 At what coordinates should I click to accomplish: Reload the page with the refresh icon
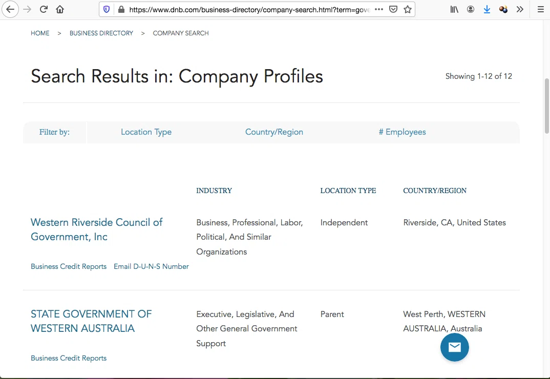click(x=44, y=9)
